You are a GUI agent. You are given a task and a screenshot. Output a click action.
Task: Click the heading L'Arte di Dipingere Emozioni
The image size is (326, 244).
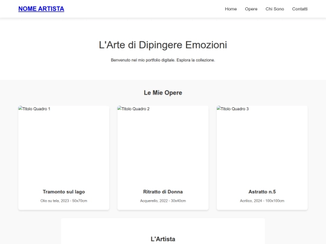point(163,45)
